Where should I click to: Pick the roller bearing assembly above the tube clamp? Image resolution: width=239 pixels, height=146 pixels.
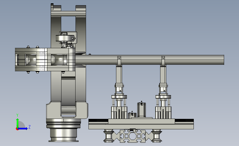click(x=66, y=38)
